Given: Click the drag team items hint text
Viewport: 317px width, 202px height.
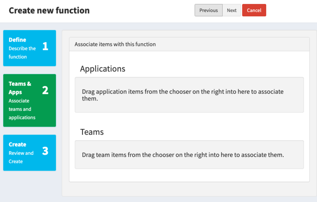Looking at the screenshot, I should point(183,155).
